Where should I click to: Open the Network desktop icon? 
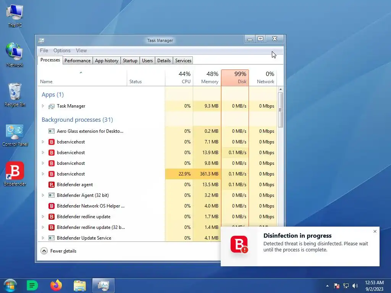tap(15, 55)
